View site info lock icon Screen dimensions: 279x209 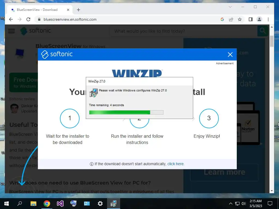(x=39, y=19)
